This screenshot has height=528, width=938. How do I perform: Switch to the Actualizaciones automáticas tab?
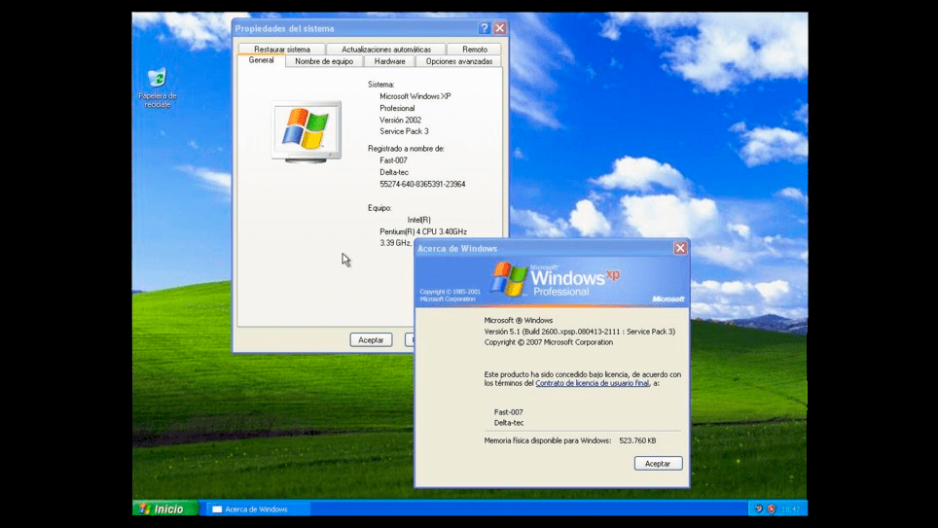coord(386,49)
